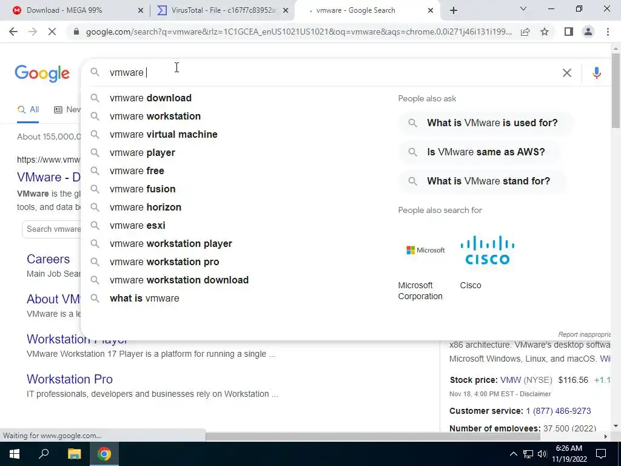Open the Windows Start menu
This screenshot has width=621, height=466.
point(15,454)
